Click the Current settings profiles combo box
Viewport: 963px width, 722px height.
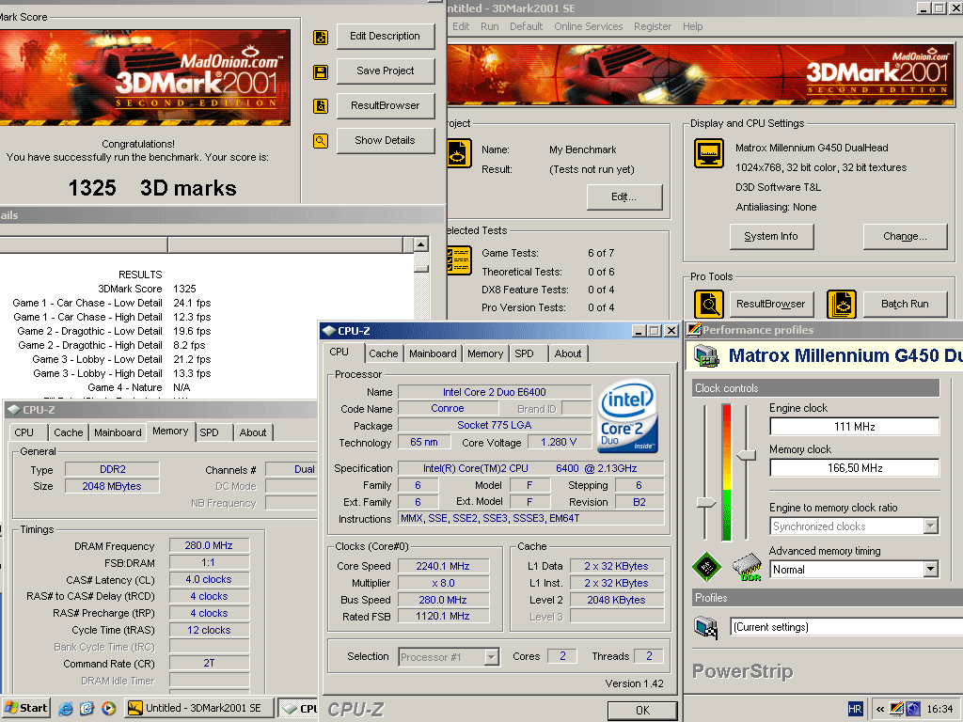pos(846,627)
